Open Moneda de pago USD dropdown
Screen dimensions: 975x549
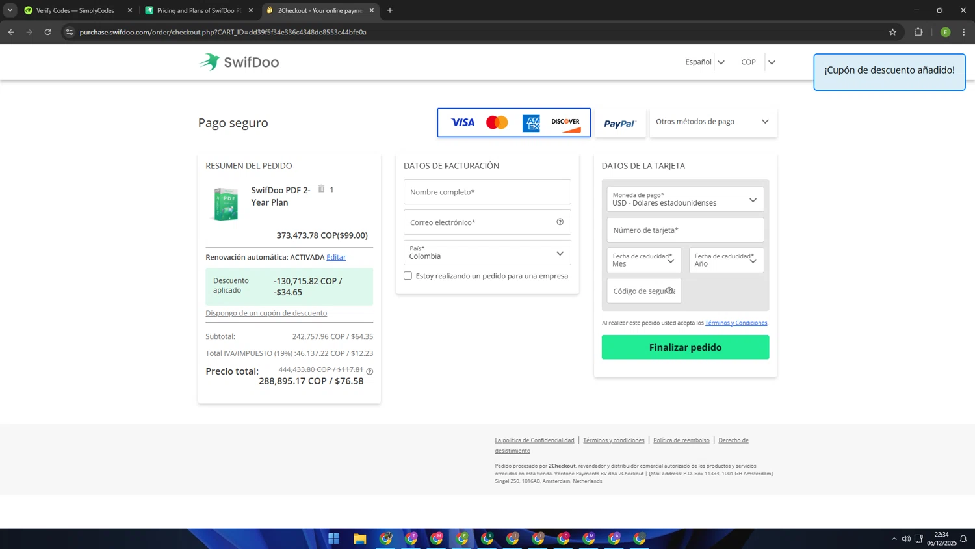(685, 199)
